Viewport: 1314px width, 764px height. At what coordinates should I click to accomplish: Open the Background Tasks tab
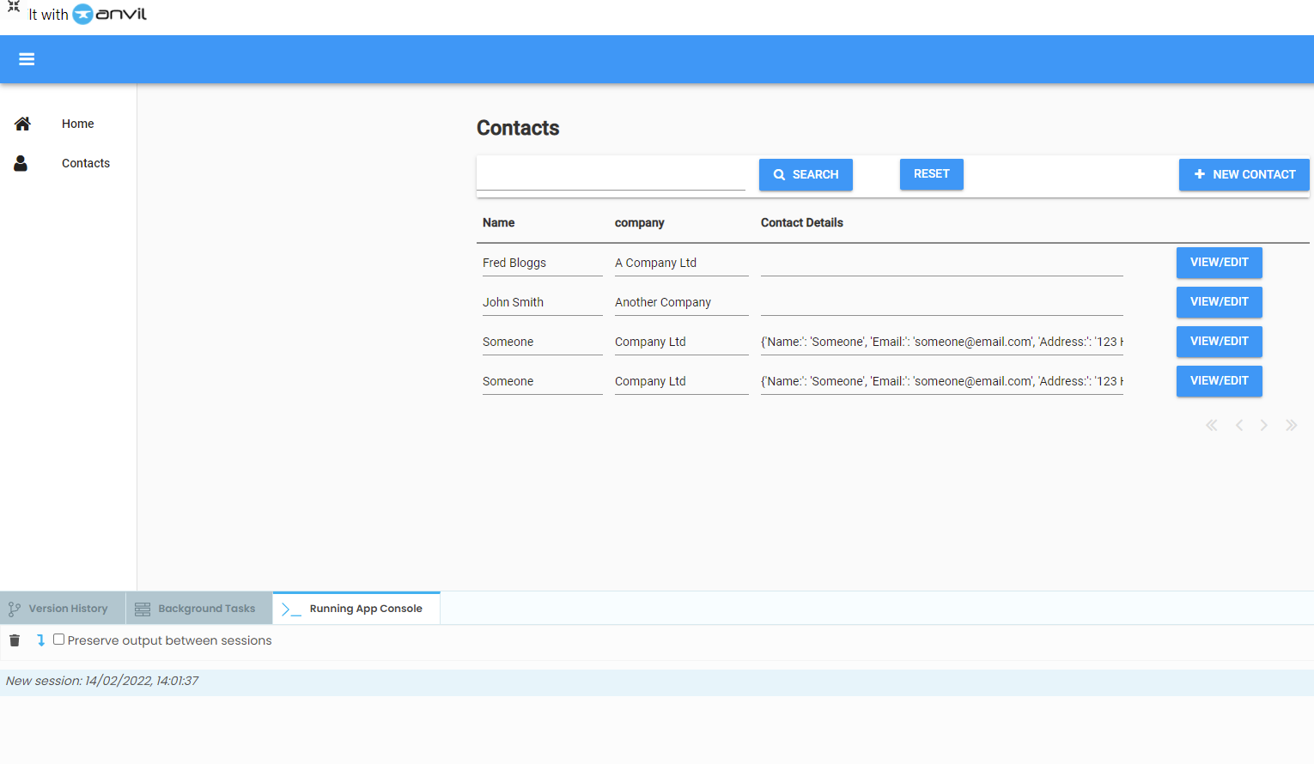coord(199,609)
